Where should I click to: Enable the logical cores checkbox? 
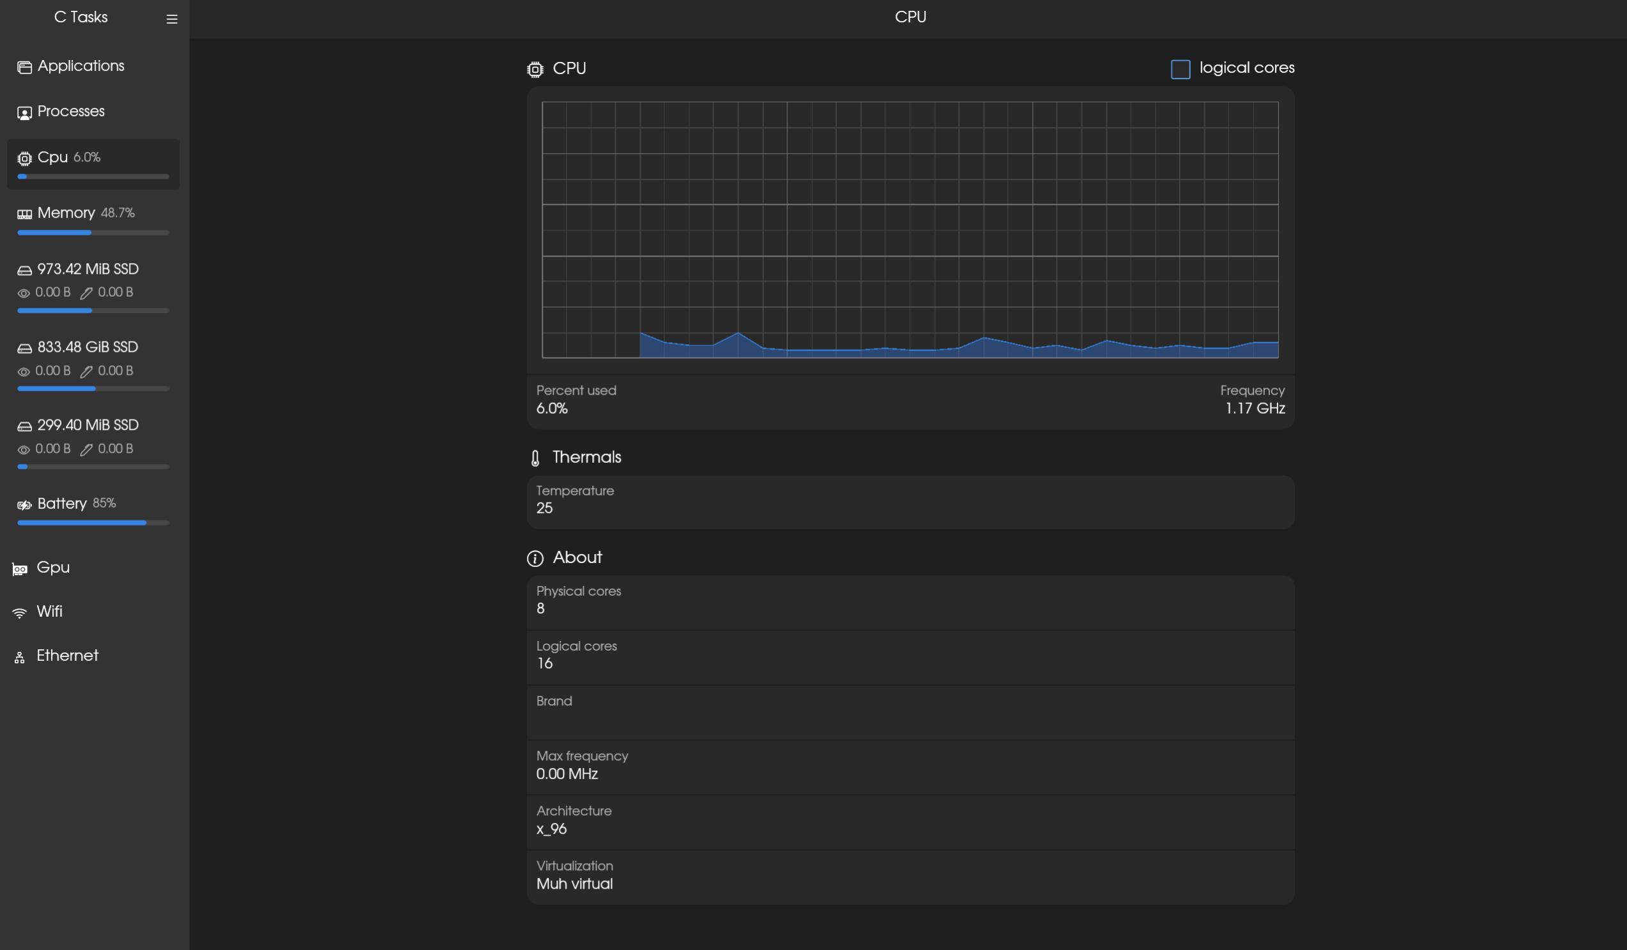[x=1180, y=69]
